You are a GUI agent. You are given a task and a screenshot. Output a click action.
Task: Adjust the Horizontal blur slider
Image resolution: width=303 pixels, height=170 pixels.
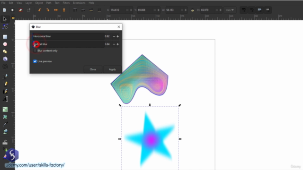69,36
